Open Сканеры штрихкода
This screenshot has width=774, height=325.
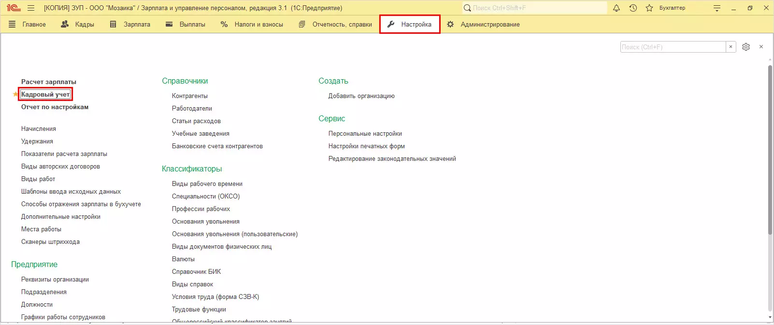point(50,241)
